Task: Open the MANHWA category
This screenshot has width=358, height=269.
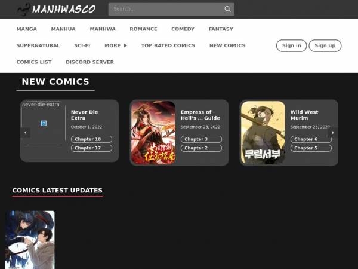Action: (103, 29)
